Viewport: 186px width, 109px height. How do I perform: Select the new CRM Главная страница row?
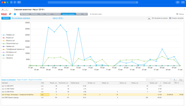(x=92, y=97)
